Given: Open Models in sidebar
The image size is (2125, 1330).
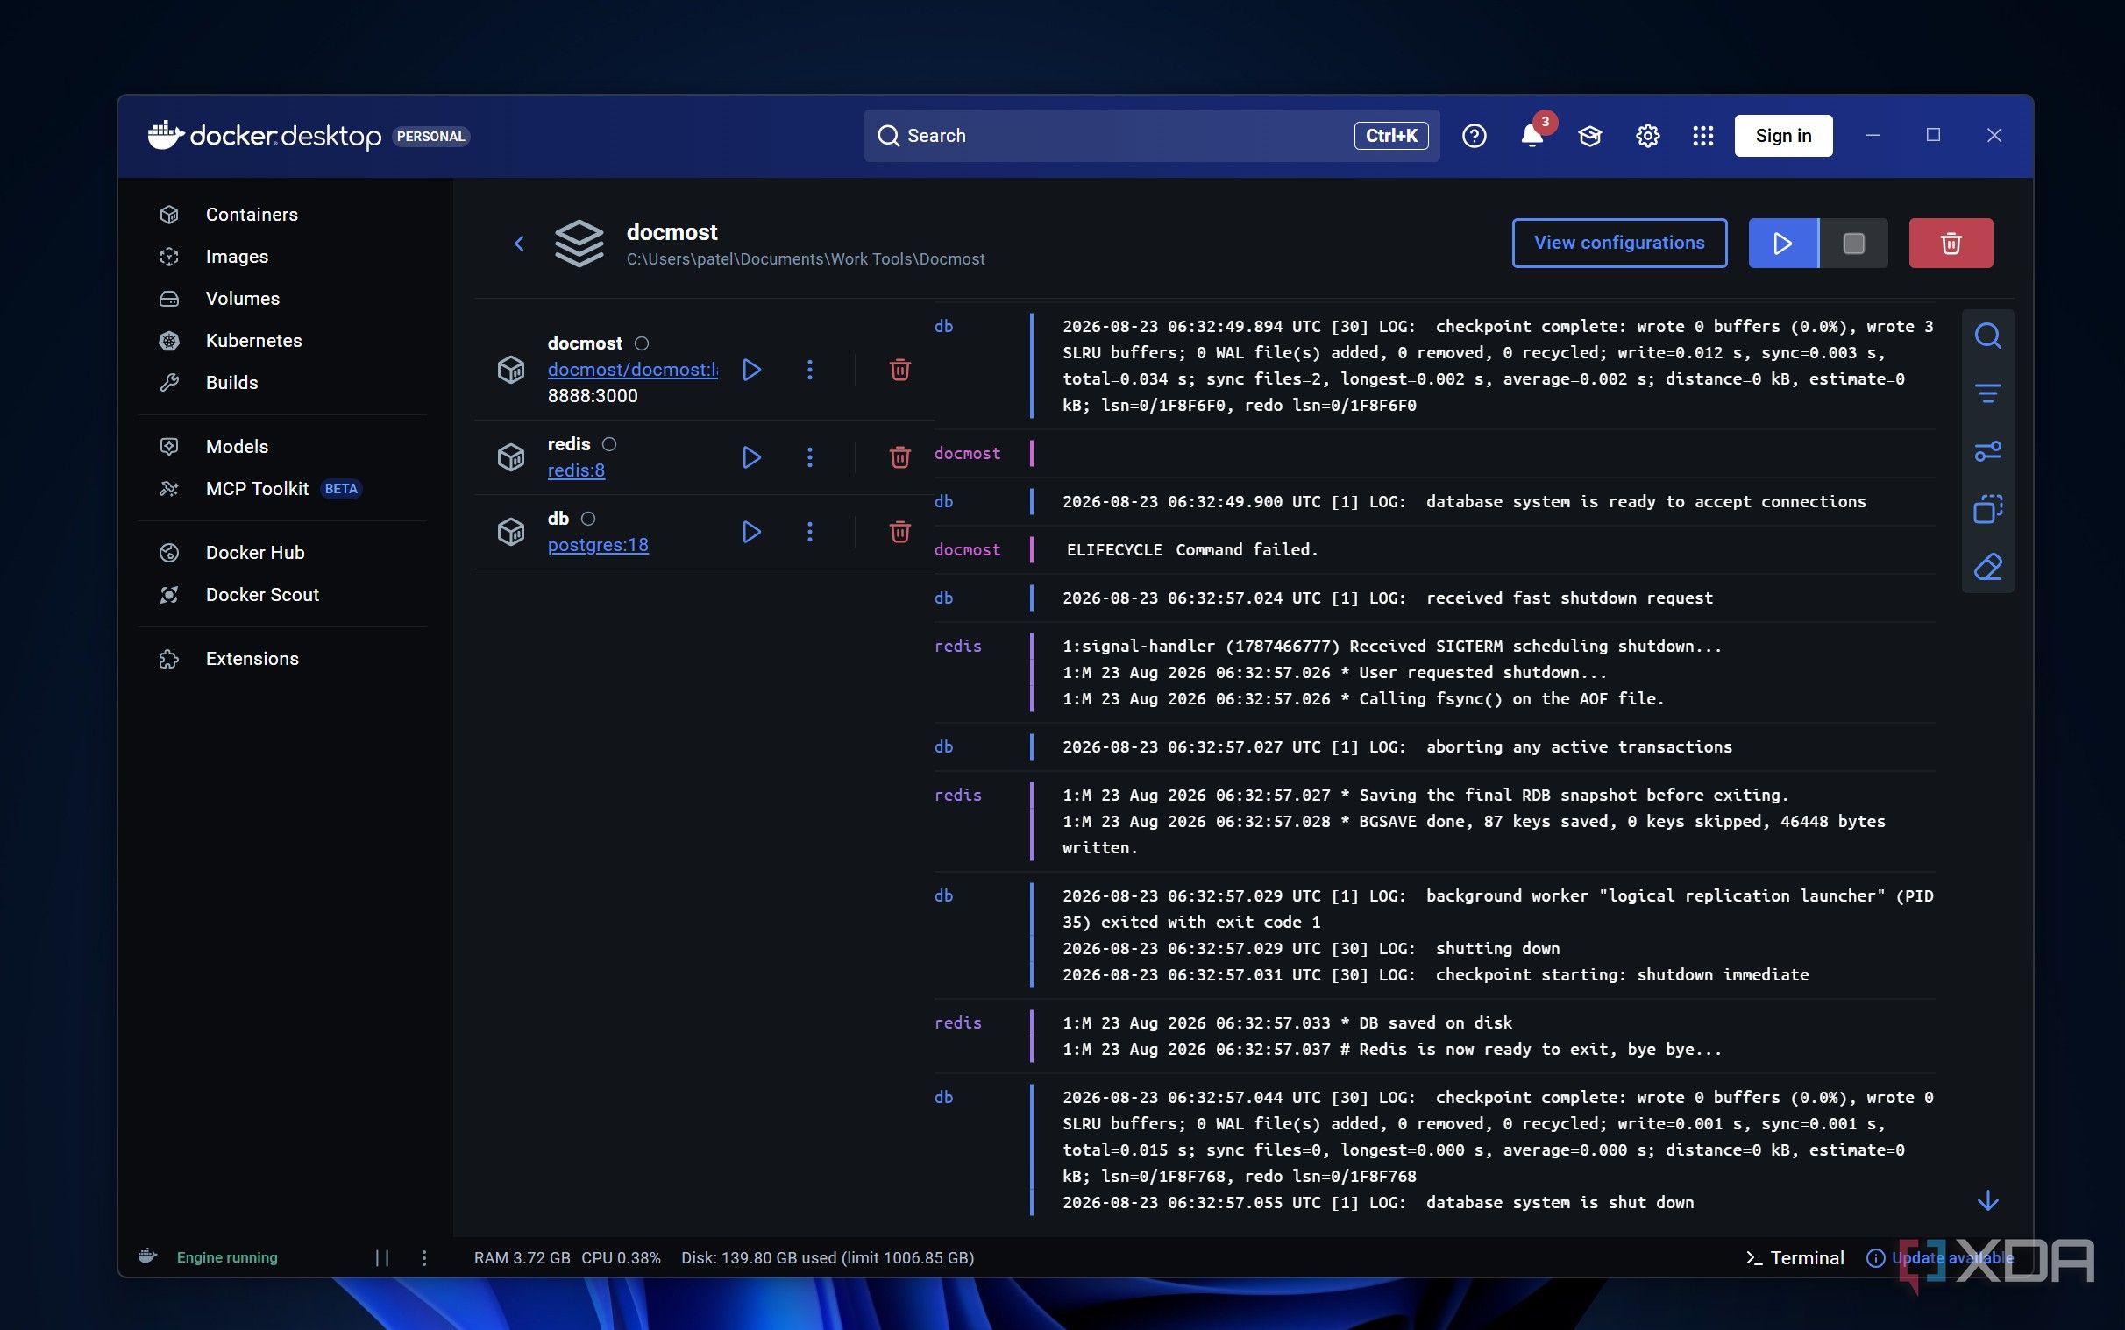Looking at the screenshot, I should tap(237, 447).
